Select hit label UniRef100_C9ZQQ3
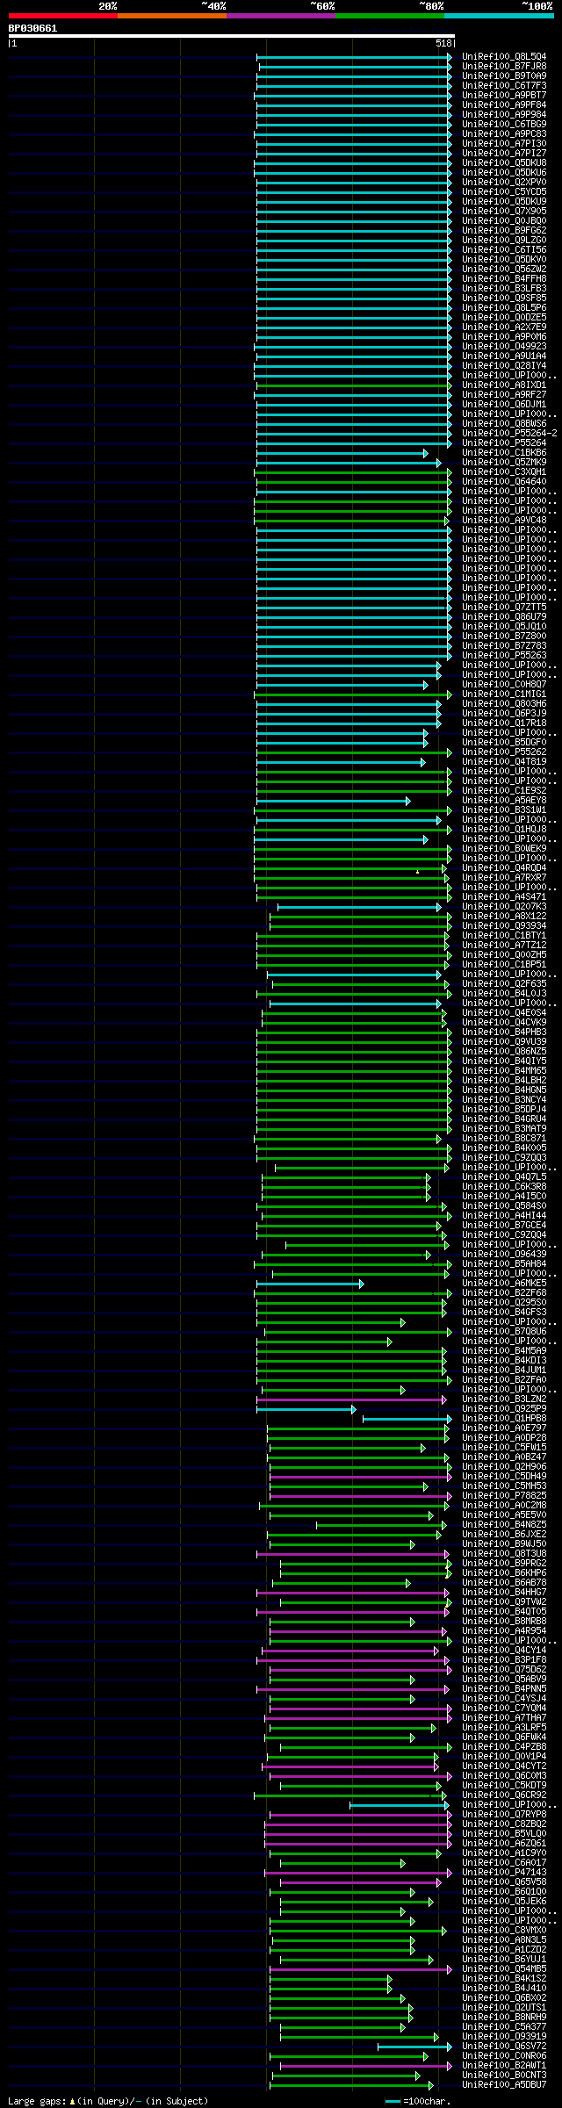This screenshot has width=562, height=2108. point(504,1158)
